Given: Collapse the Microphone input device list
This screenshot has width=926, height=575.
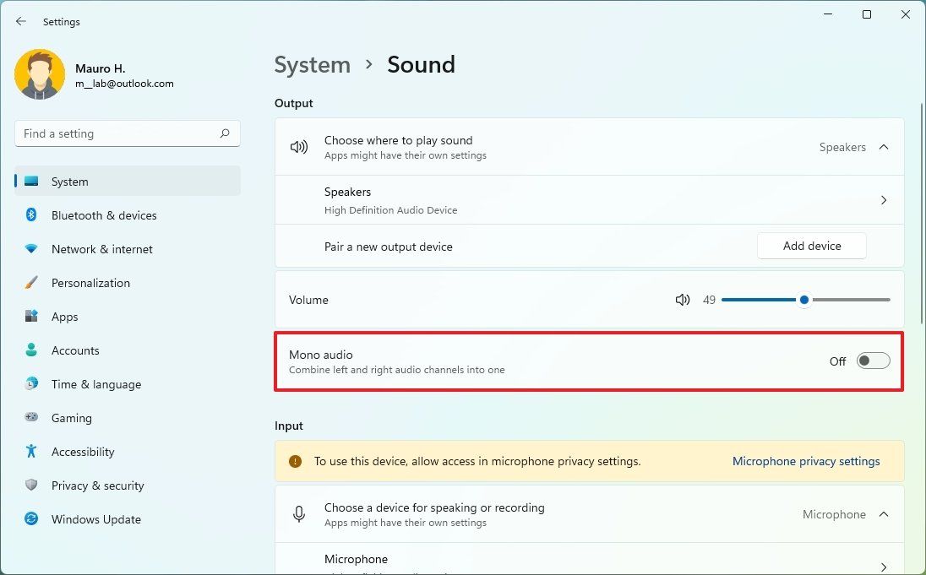Looking at the screenshot, I should pyautogui.click(x=884, y=513).
